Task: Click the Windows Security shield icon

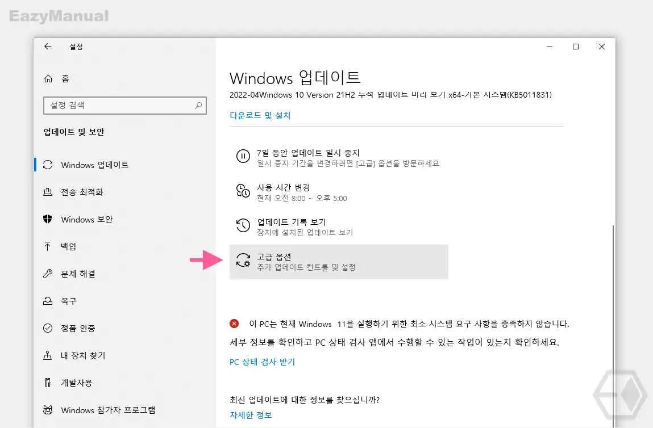Action: click(48, 219)
